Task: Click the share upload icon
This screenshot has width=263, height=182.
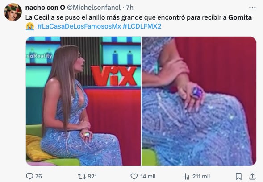Action: (252, 176)
